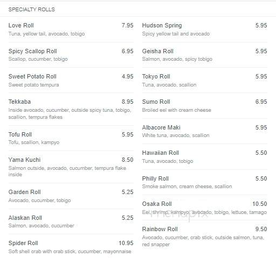The height and width of the screenshot is (258, 276).
Task: Choose the Sweet Potato Roll item
Action: point(32,76)
